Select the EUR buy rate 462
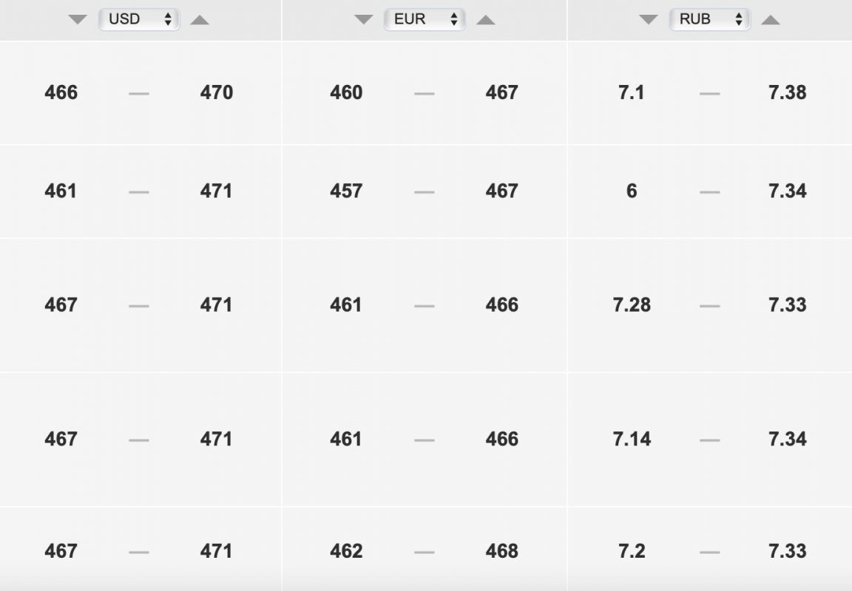This screenshot has height=591, width=852. (346, 551)
